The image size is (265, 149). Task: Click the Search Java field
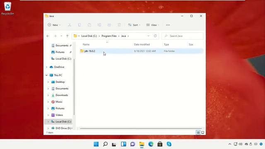point(182,36)
